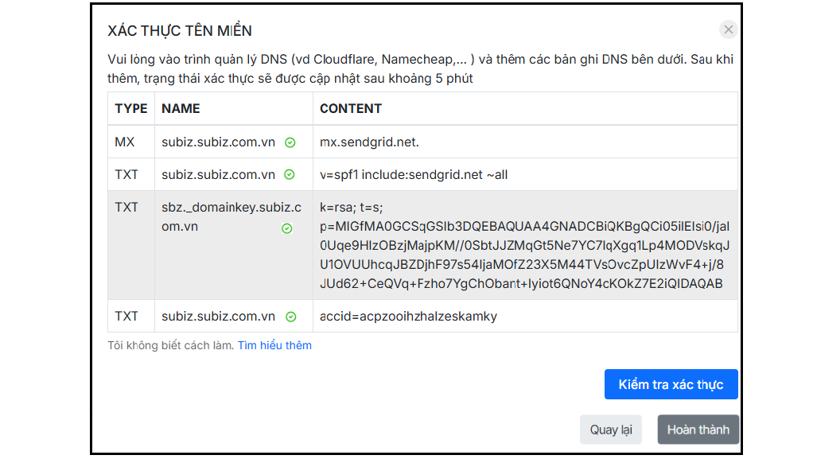Open the 'Tìm hiểu thêm' link
Viewport: 813px width, 459px height.
tap(274, 345)
